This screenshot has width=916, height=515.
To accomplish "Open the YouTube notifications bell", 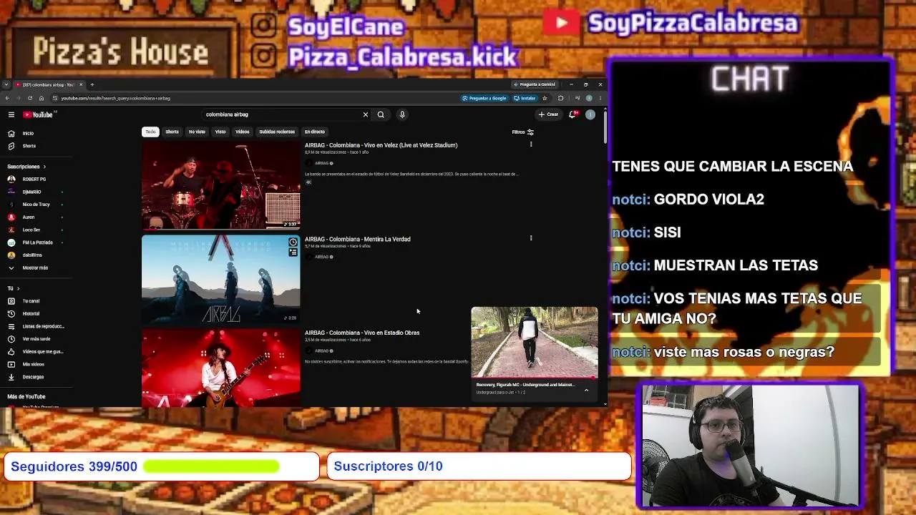I will pyautogui.click(x=572, y=114).
